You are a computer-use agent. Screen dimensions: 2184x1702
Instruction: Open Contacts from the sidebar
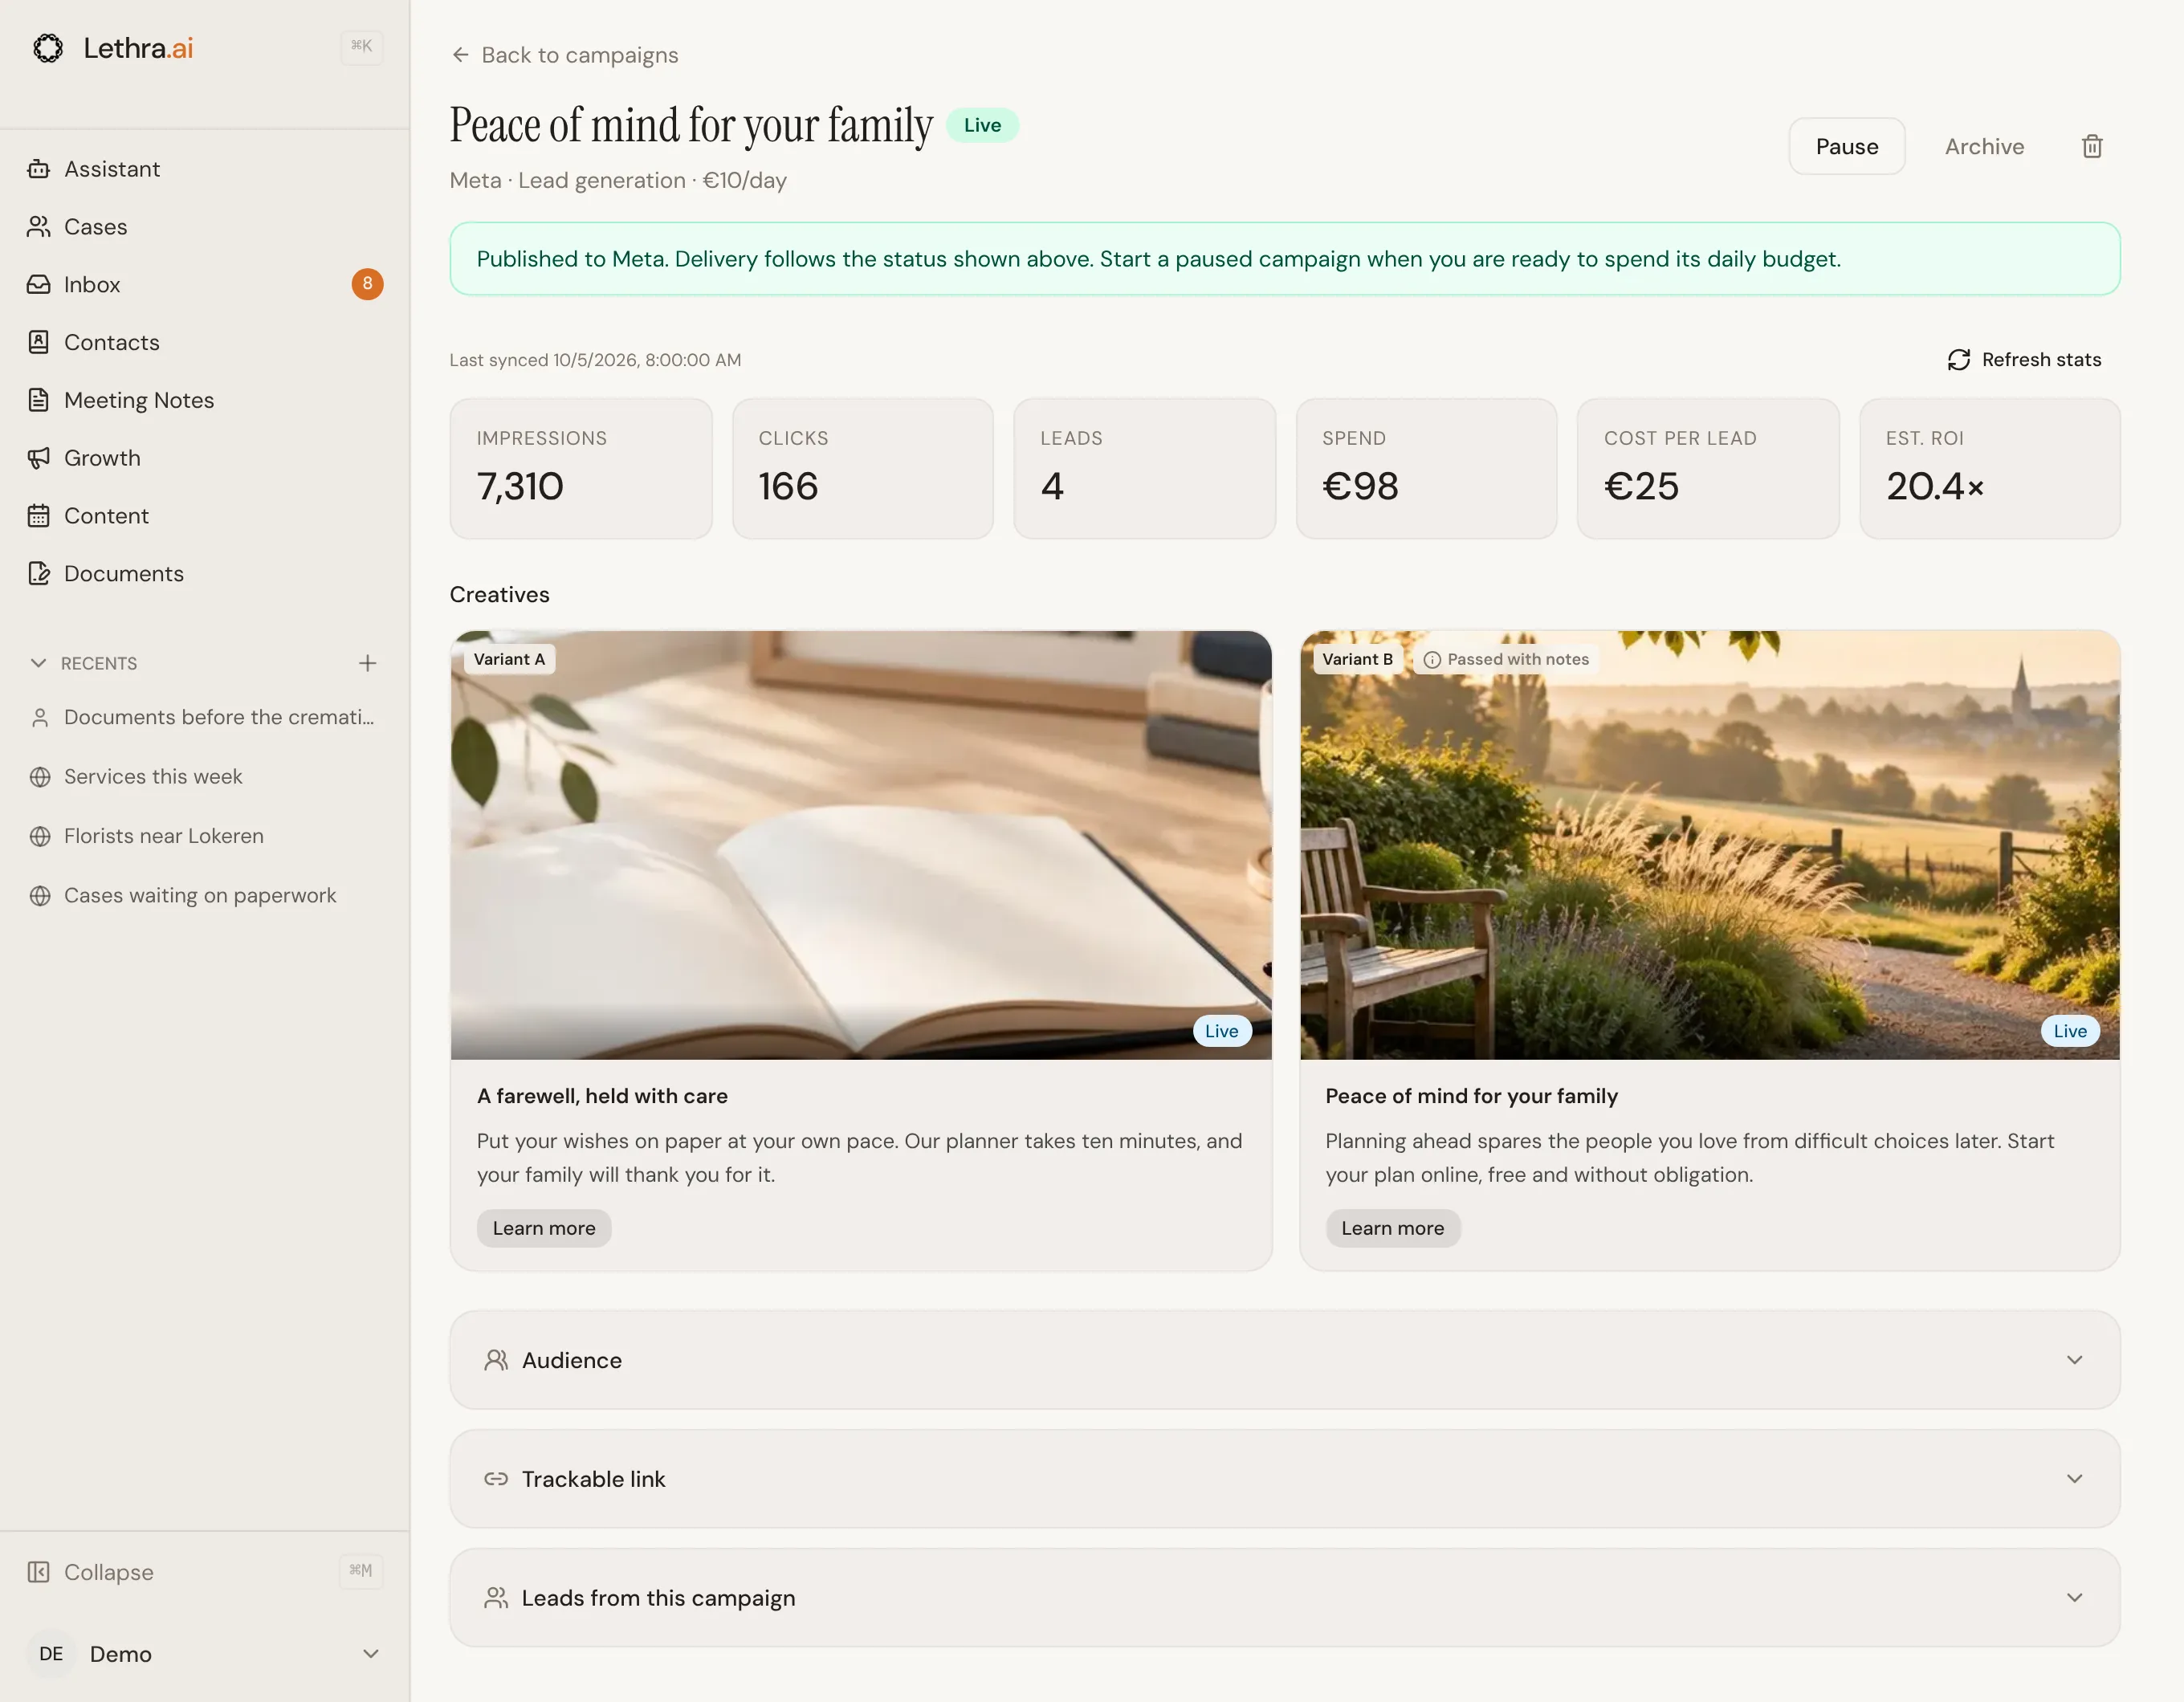tap(204, 342)
